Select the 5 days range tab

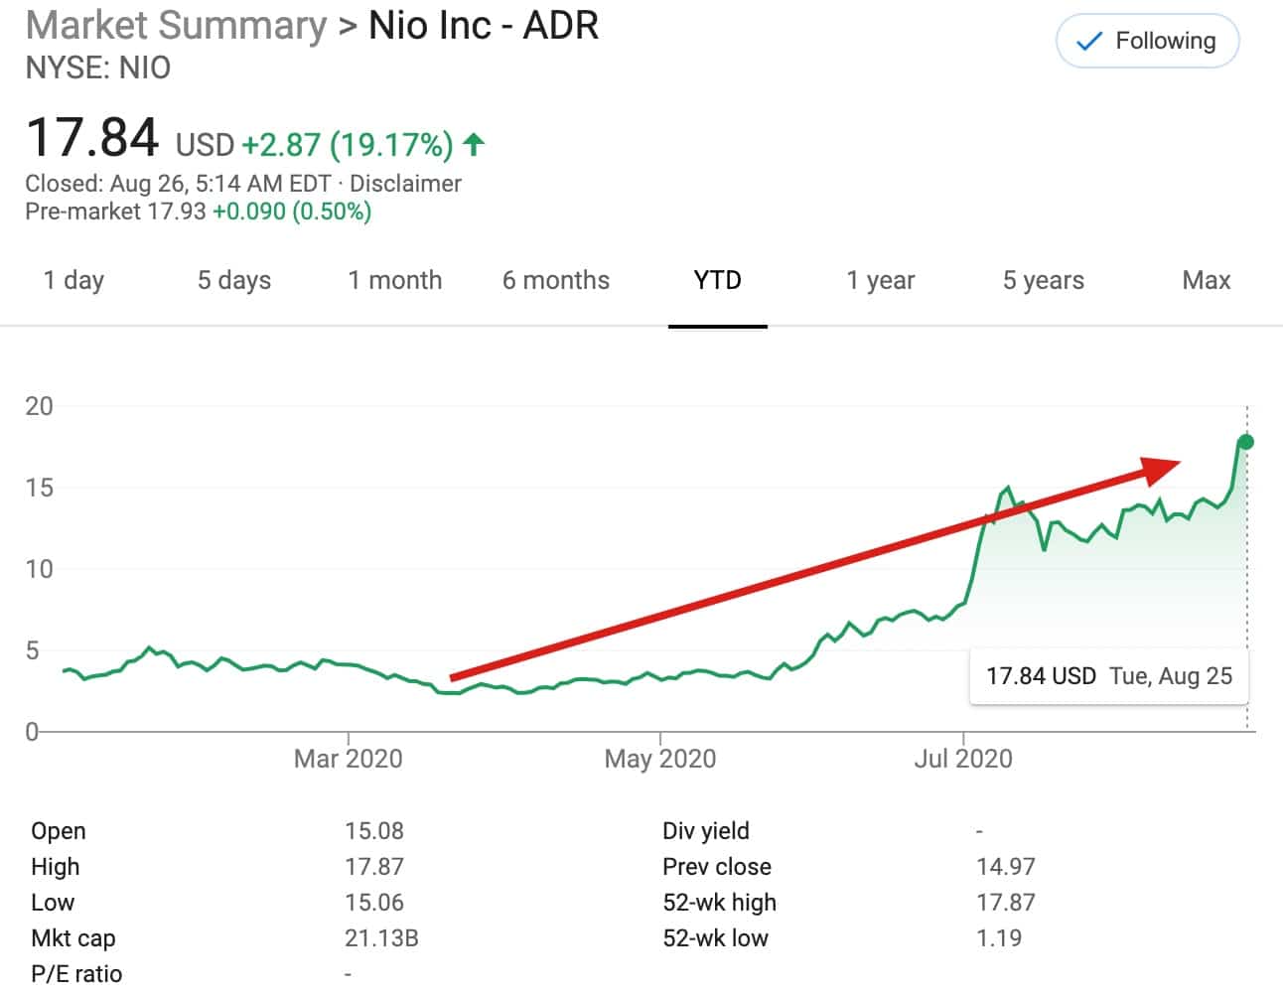point(234,281)
